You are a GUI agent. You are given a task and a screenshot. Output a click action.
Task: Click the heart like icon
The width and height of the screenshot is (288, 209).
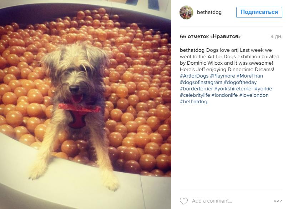(x=184, y=201)
